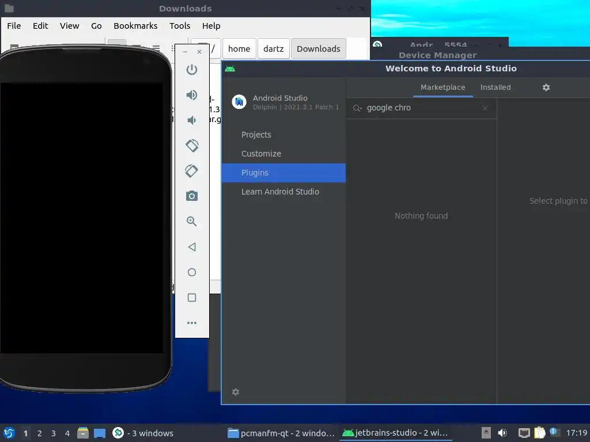Open the File menu in Downloads window
Image resolution: width=590 pixels, height=442 pixels.
click(14, 26)
